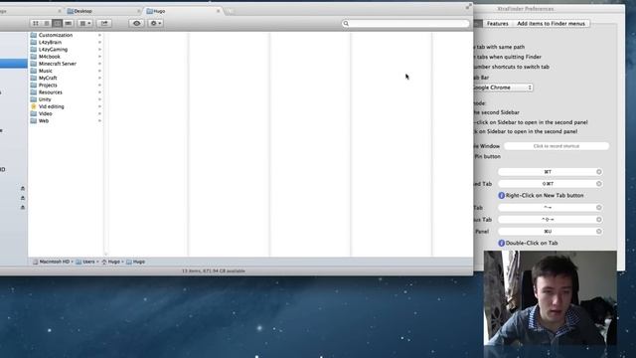
Task: Click info icon beside Double-Click on Tab
Action: (501, 243)
